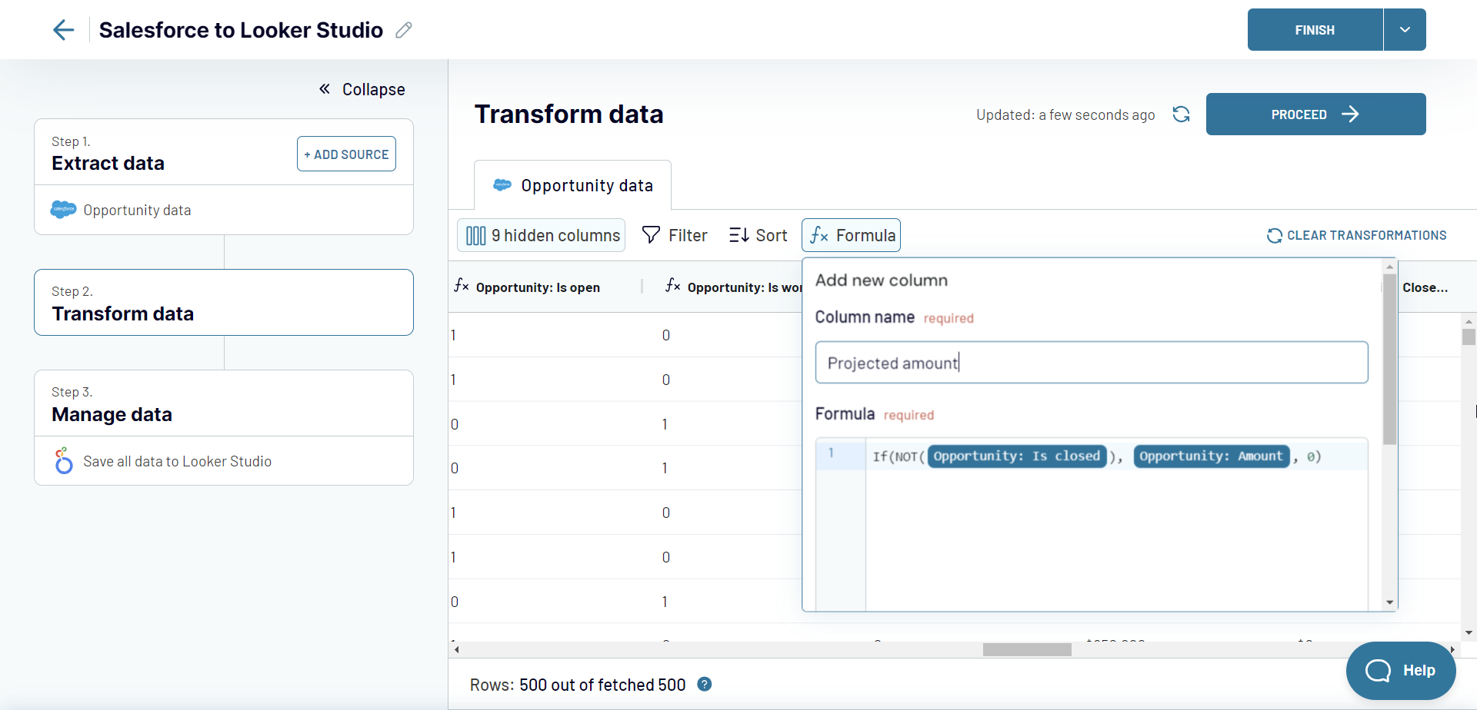The width and height of the screenshot is (1477, 710).
Task: Refresh data using the icon beside Updated timestamp
Action: click(x=1182, y=114)
